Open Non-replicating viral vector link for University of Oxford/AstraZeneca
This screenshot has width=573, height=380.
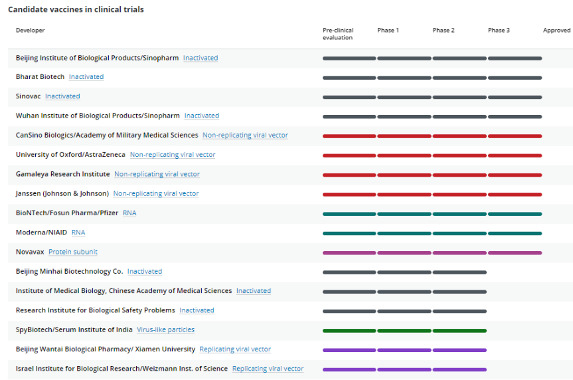pyautogui.click(x=173, y=154)
